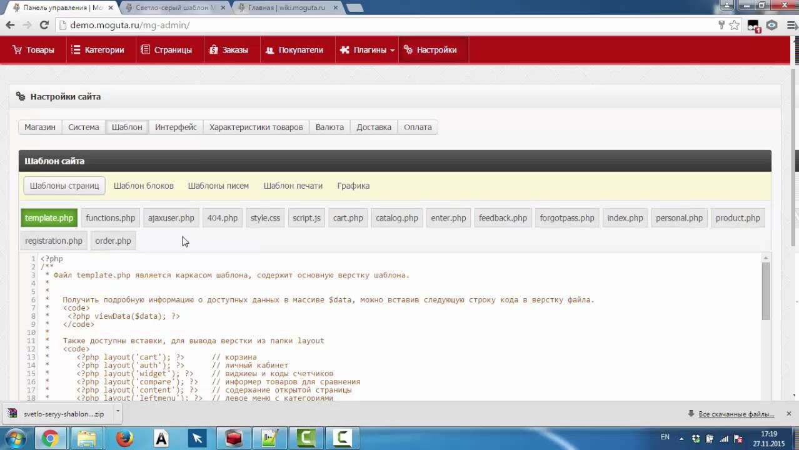
Task: Switch to the Интерфейс settings tab
Action: tap(176, 127)
